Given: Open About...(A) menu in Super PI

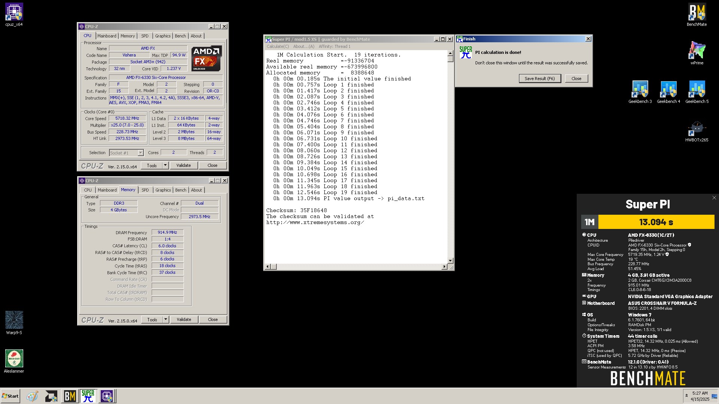Looking at the screenshot, I should pos(304,46).
